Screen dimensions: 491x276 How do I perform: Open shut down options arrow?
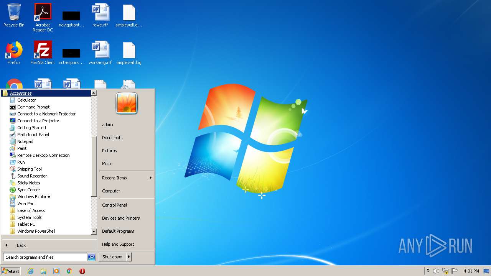(129, 257)
